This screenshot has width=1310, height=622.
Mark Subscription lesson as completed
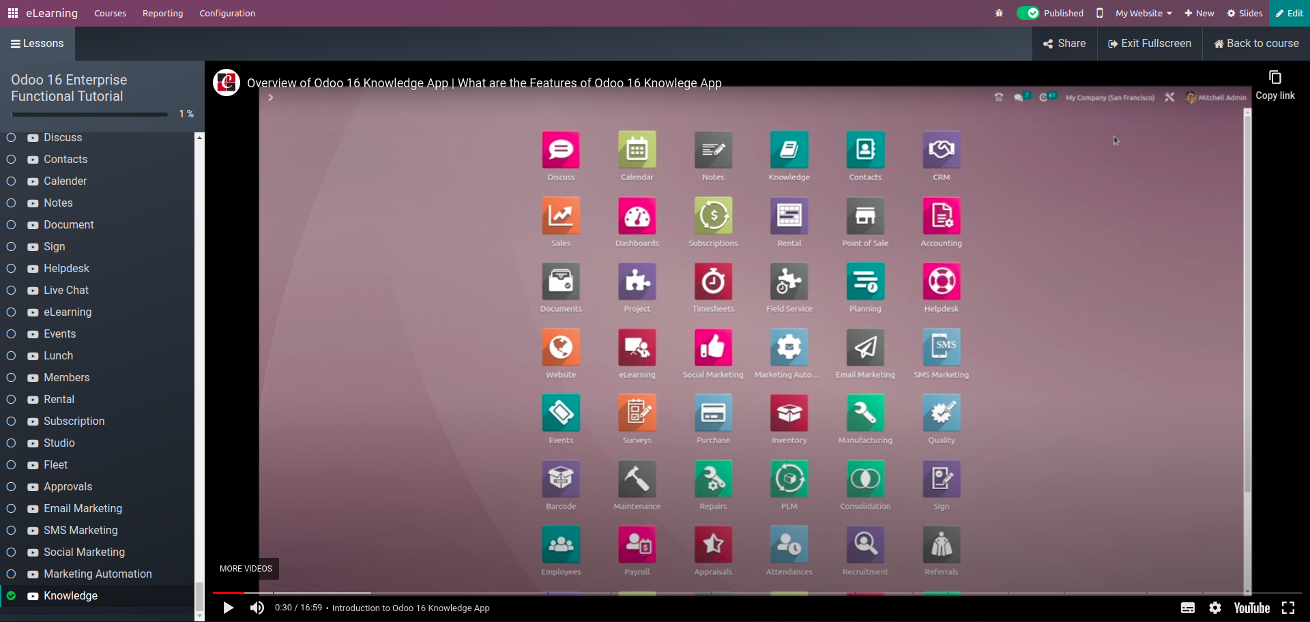[11, 421]
